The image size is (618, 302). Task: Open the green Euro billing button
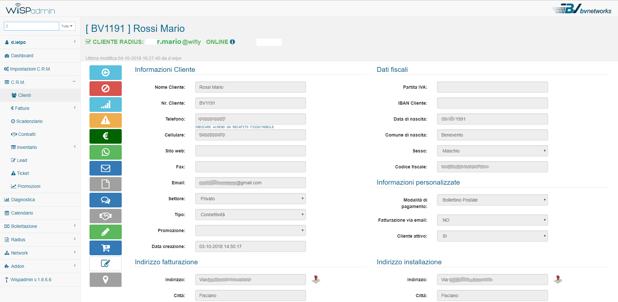[x=105, y=136]
